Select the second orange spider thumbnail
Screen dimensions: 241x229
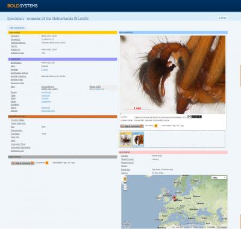tap(139, 139)
